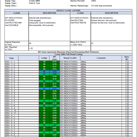The width and height of the screenshot is (137, 137).
Task: Select tube cell 'SWA - 3 - 4'
Action: (x=12, y=96)
